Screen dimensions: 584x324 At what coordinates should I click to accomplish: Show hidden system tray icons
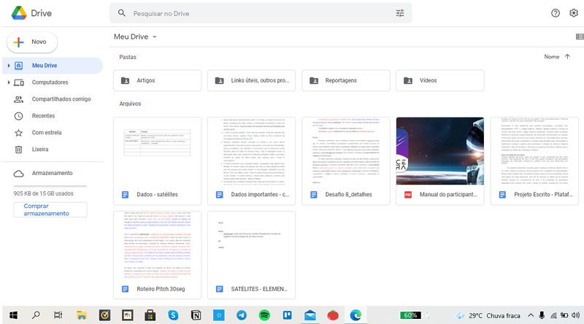(531, 315)
